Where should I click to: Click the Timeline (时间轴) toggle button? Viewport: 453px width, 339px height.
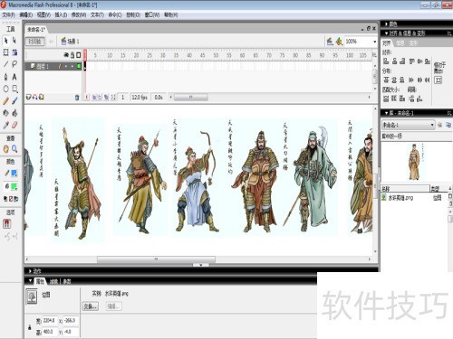click(x=34, y=42)
